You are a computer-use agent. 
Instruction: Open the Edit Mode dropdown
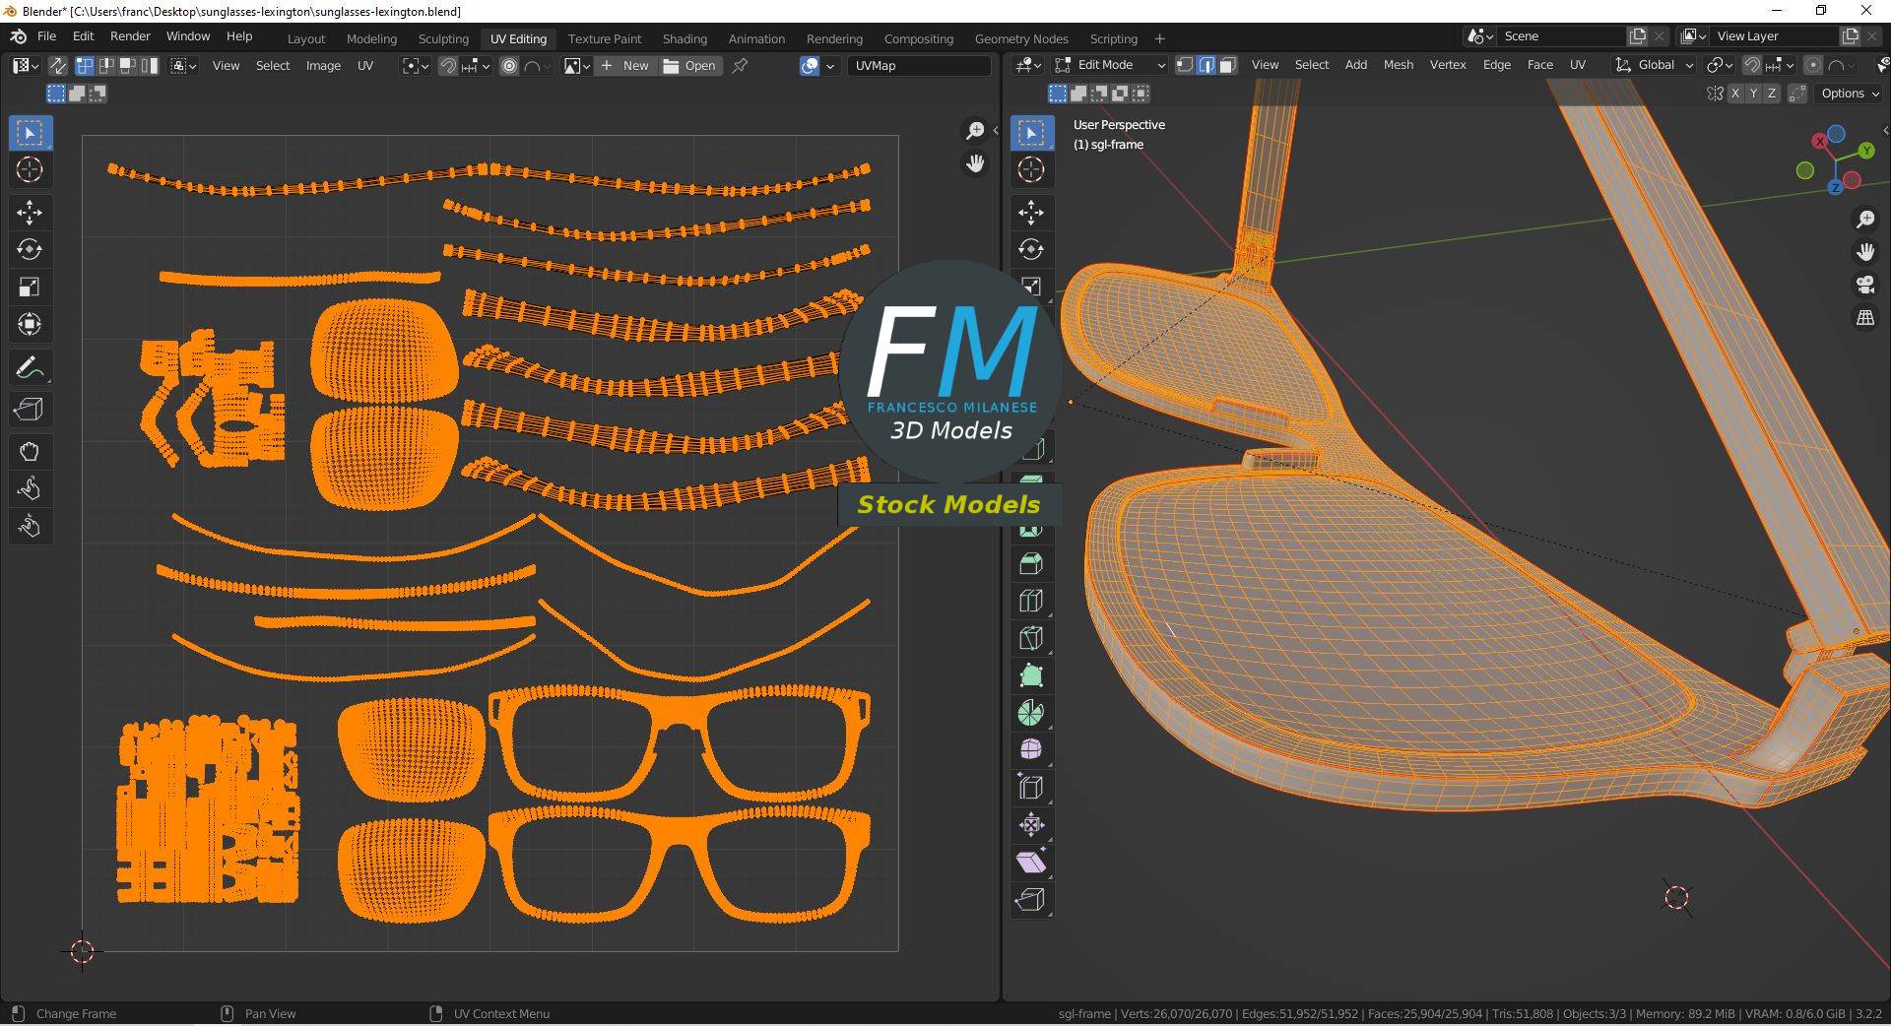coord(1110,65)
